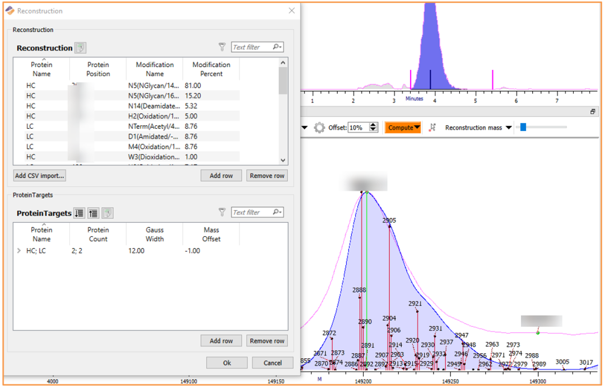This screenshot has width=605, height=388.
Task: Open the ProteinTargets text filter search dropdown
Action: coord(277,212)
